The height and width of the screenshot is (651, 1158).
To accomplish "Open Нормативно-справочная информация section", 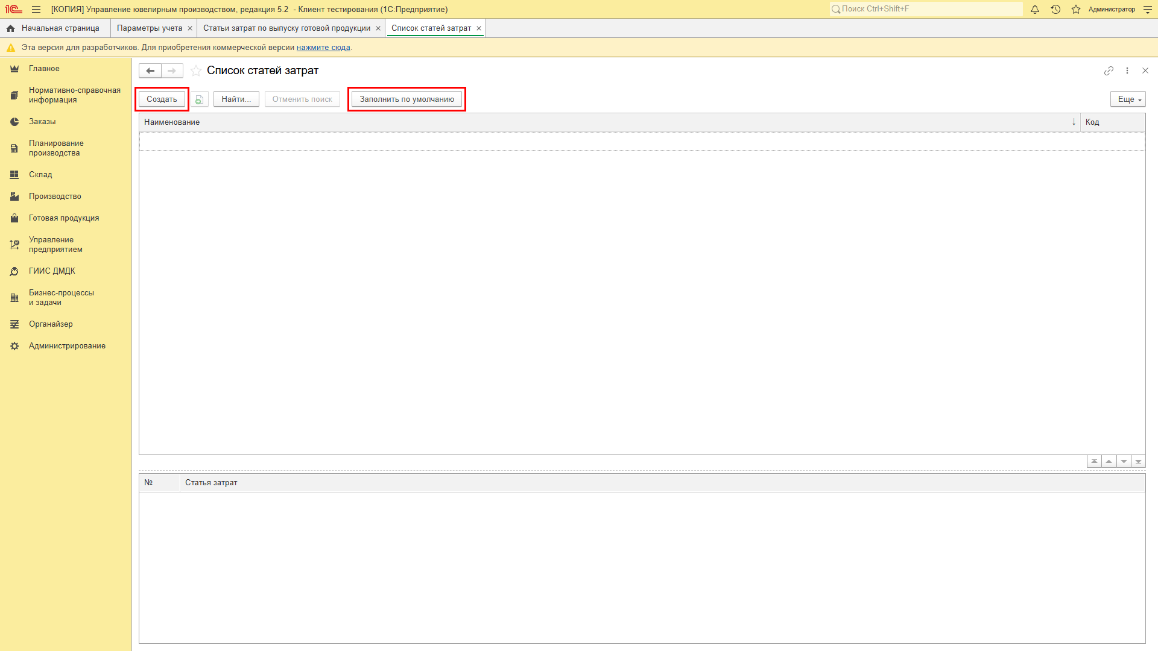I will coord(65,95).
